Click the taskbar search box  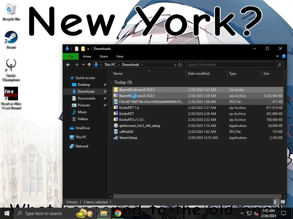55,213
